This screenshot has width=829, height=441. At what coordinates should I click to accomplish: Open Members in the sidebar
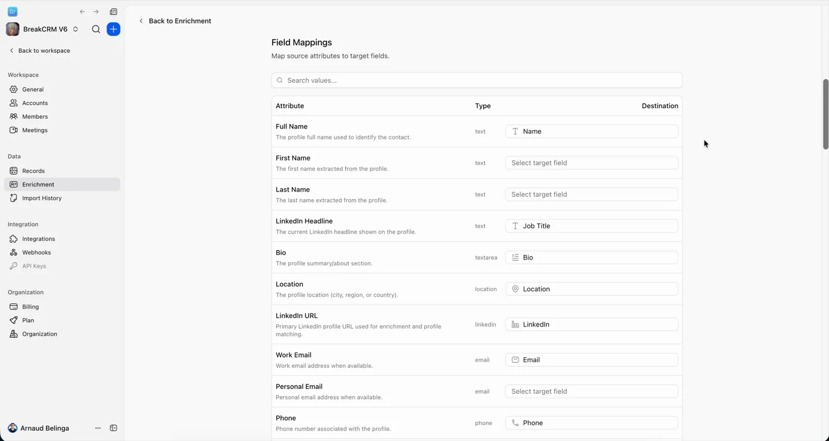(62, 117)
